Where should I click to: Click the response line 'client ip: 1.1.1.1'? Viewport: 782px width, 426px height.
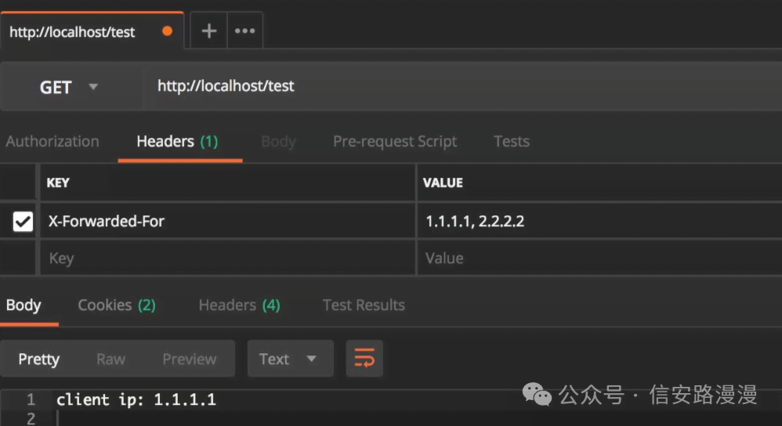point(136,399)
